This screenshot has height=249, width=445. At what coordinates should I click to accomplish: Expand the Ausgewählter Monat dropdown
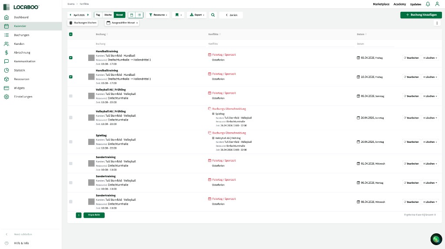point(122,23)
